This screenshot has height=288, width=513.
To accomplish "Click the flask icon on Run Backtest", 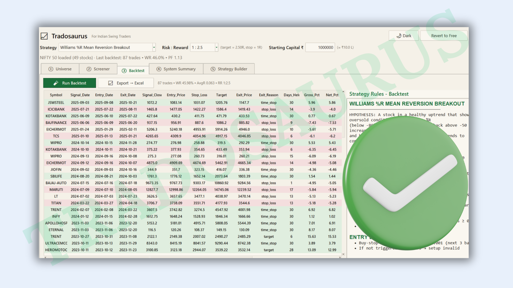I will point(56,83).
